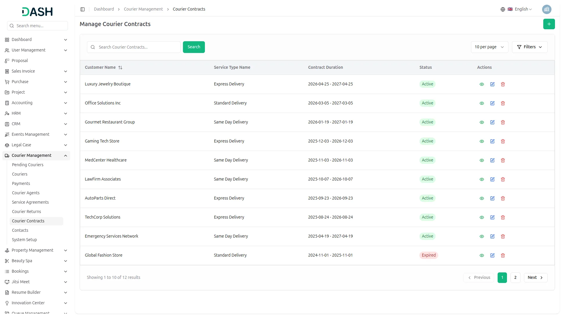Go to page 2 of results
The width and height of the screenshot is (562, 316).
[515, 278]
